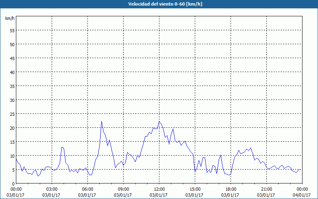
Task: Click the '03:00' time label
Action: pyautogui.click(x=52, y=189)
